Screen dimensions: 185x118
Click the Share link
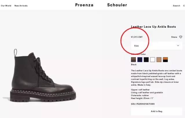click(x=174, y=37)
